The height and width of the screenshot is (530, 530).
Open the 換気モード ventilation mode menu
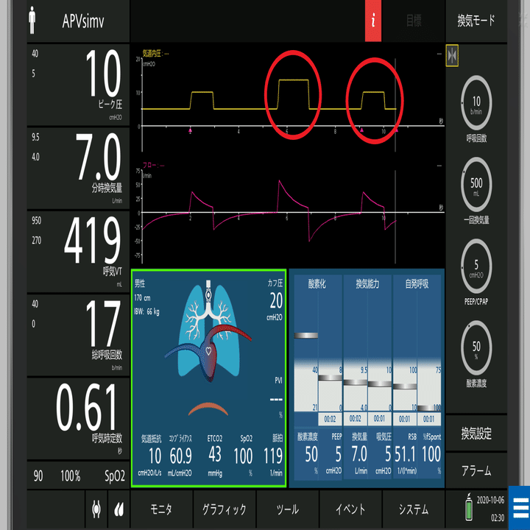[476, 21]
